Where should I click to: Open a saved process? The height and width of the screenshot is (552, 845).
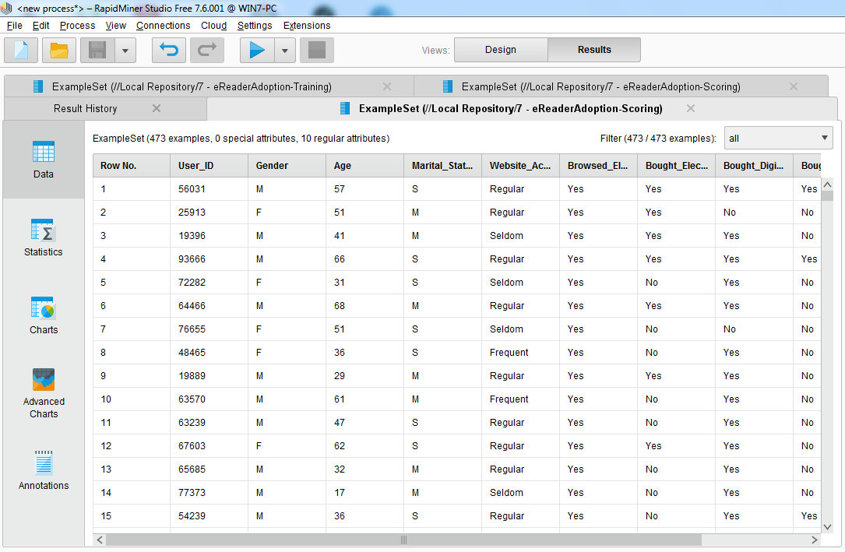58,50
